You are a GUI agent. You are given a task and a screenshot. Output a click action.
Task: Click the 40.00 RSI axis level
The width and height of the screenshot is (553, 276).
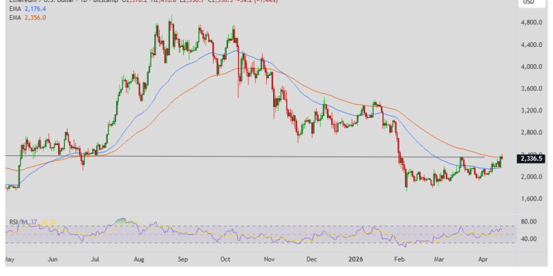pyautogui.click(x=528, y=239)
